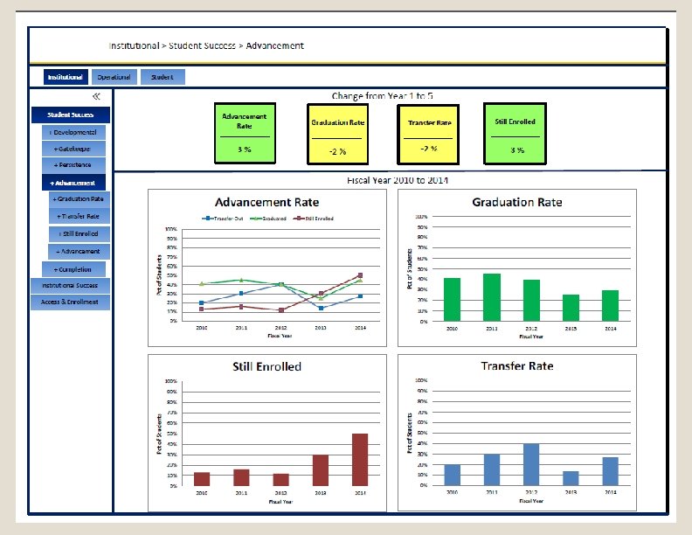Screen dimensions: 692x535
Task: Click the 2012 blue Transfer Rate bar
Action: coord(531,465)
